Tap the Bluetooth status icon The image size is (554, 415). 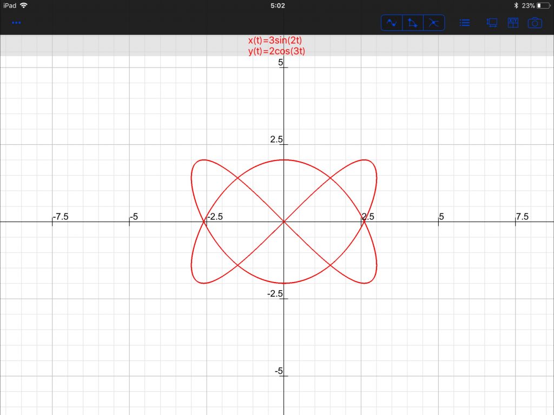tap(516, 5)
